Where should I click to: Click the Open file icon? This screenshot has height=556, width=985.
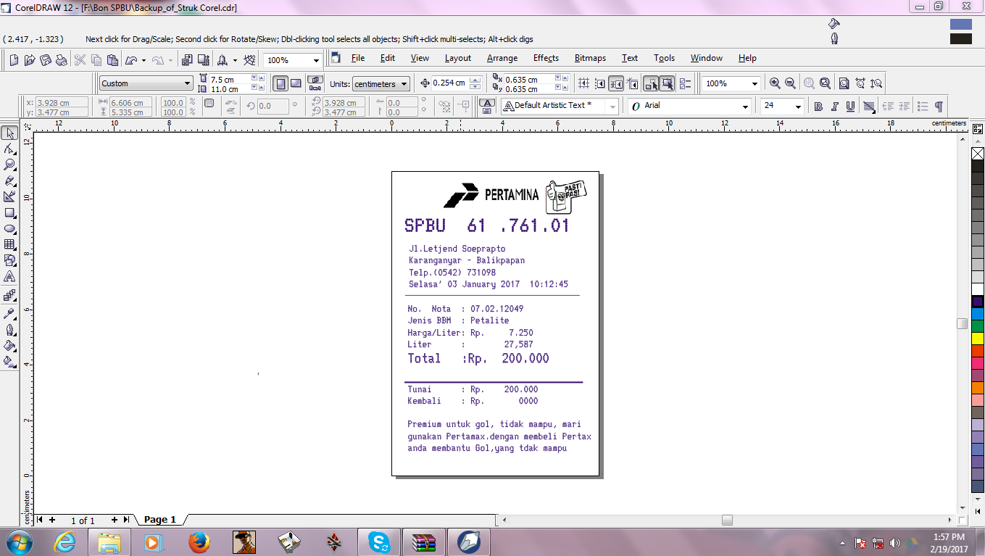pyautogui.click(x=30, y=60)
